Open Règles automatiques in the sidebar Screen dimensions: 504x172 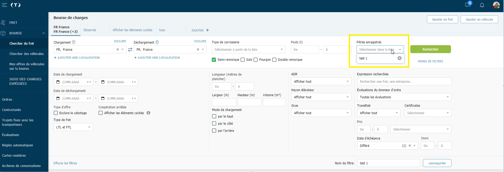[x=18, y=145]
